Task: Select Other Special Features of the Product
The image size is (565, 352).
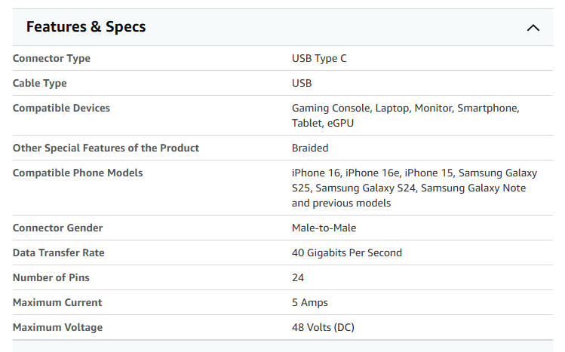Action: (x=106, y=148)
